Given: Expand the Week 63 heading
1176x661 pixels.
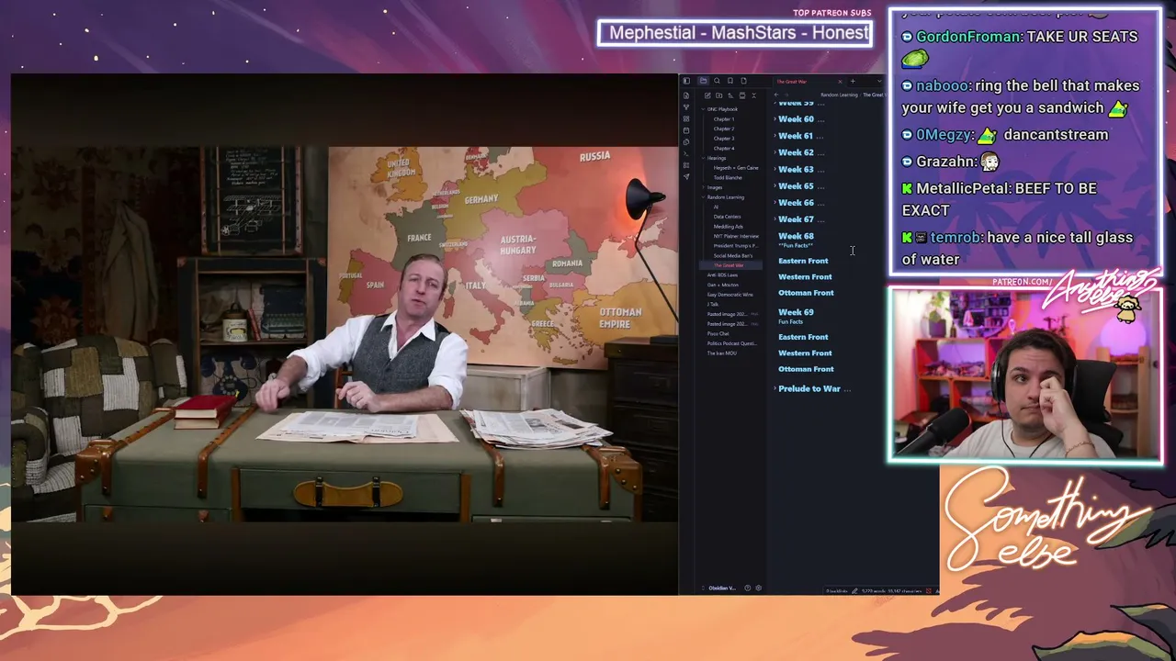Looking at the screenshot, I should [775, 169].
